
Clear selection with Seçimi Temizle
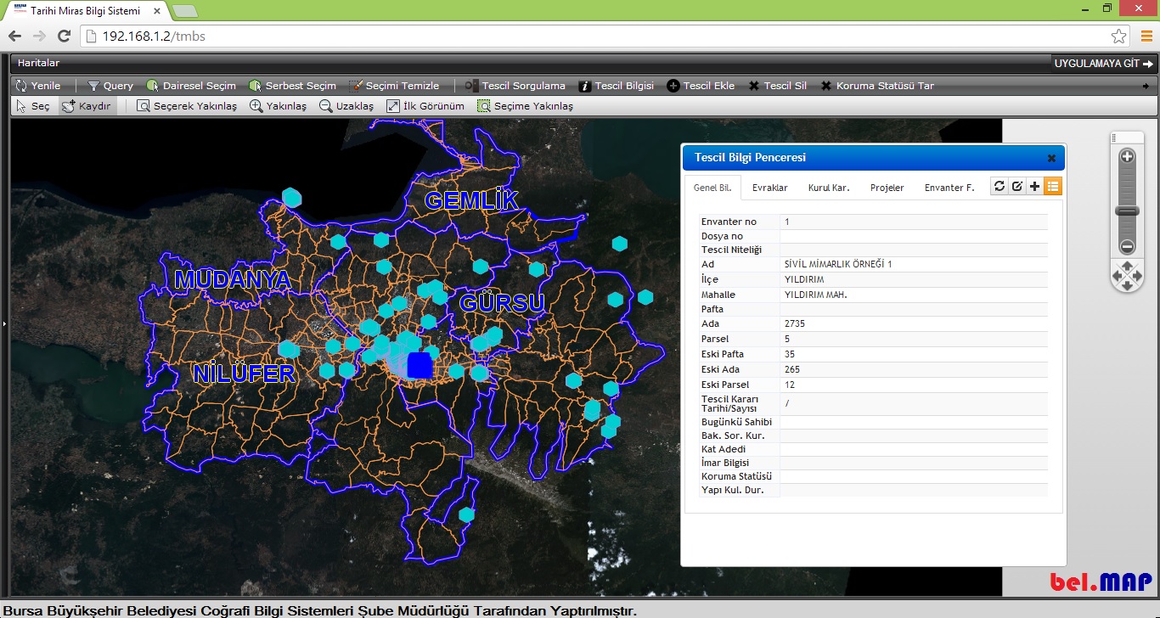pos(395,86)
